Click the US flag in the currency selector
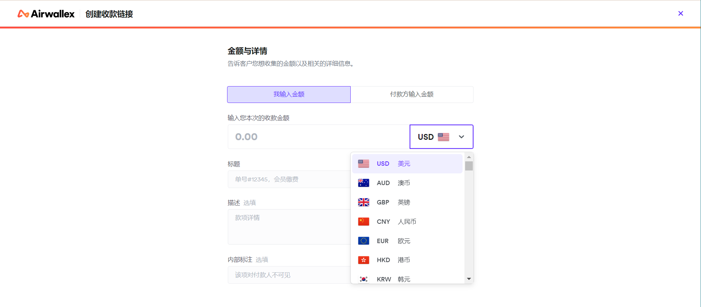The height and width of the screenshot is (307, 701). click(x=443, y=137)
